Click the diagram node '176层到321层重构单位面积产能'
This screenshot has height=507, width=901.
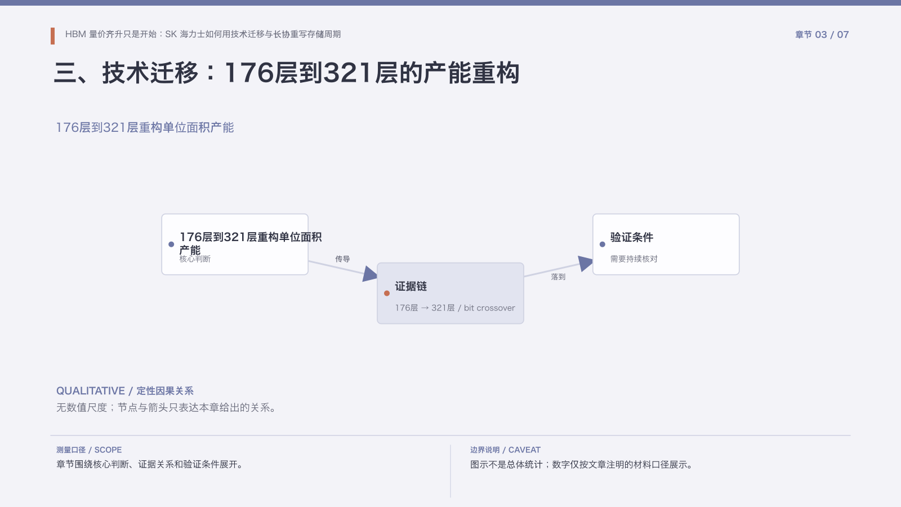[235, 244]
